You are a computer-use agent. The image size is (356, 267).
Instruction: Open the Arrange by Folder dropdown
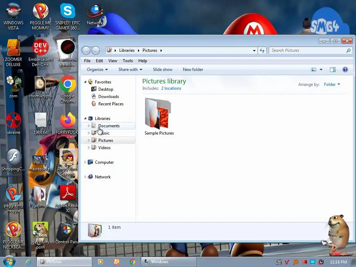332,84
